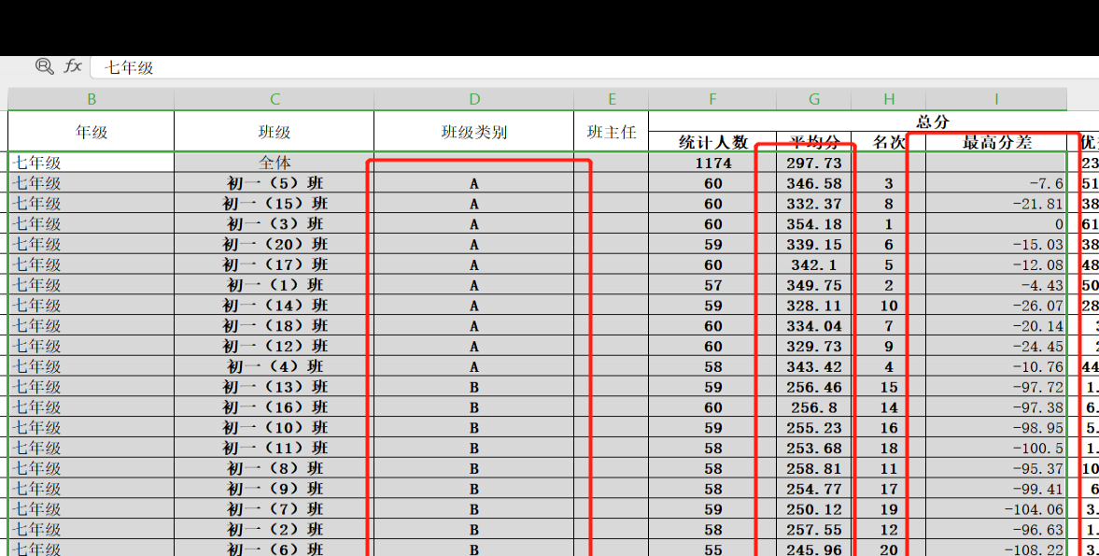Click the score difference -21.81

[x=996, y=204]
